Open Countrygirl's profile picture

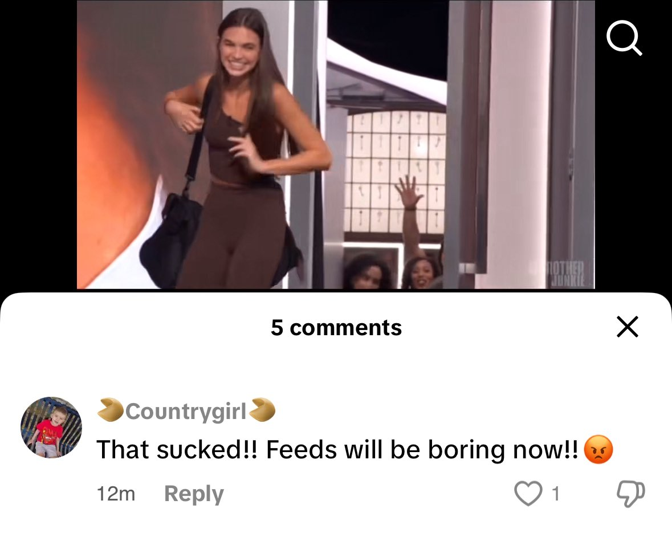[51, 427]
